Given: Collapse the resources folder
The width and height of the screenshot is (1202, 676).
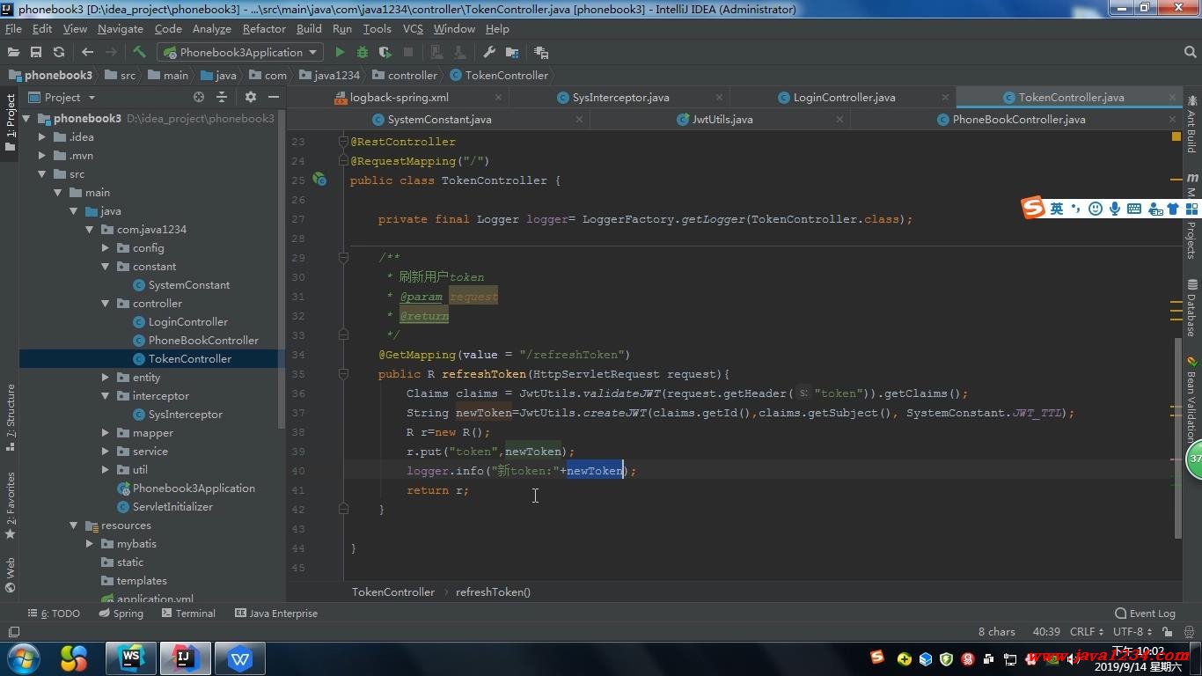Looking at the screenshot, I should pos(73,525).
